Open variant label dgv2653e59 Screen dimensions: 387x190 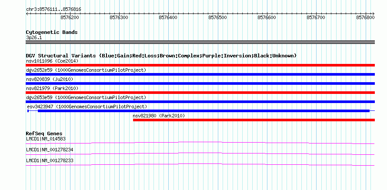click(x=86, y=97)
